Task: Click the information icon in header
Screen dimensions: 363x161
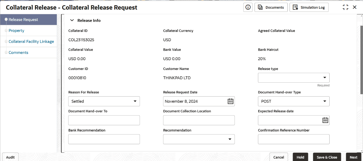Action: click(248, 7)
